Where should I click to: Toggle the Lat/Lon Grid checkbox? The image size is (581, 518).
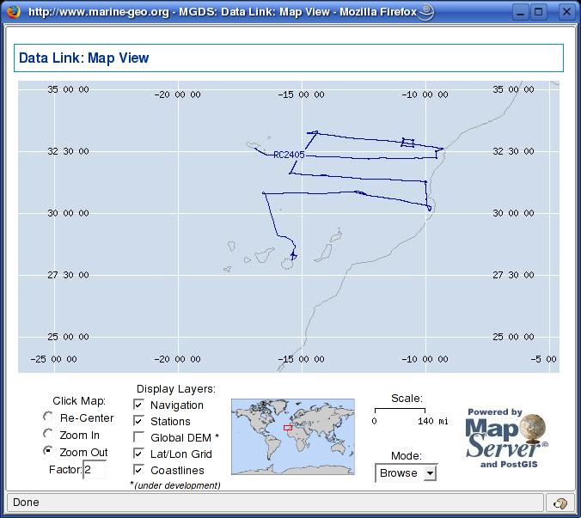(138, 454)
